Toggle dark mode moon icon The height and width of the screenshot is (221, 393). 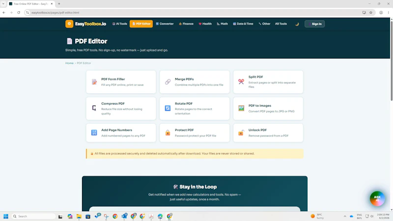click(x=297, y=24)
